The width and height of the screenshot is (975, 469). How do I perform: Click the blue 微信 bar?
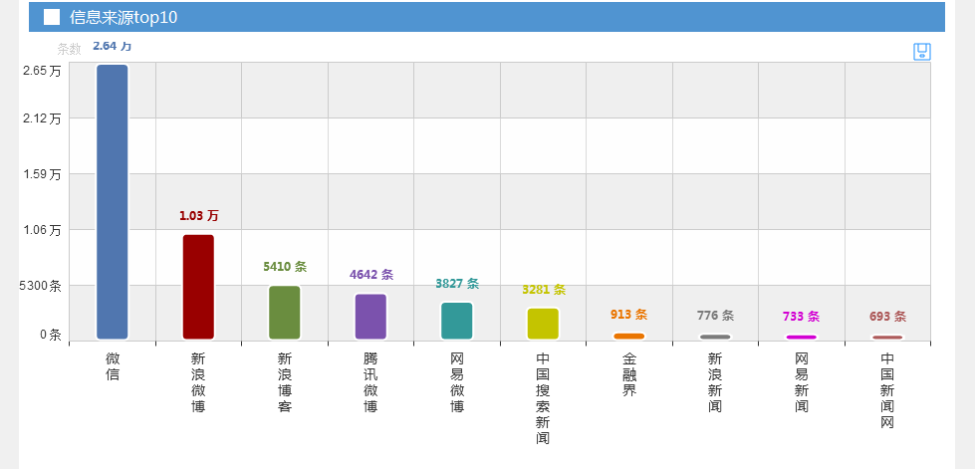113,202
